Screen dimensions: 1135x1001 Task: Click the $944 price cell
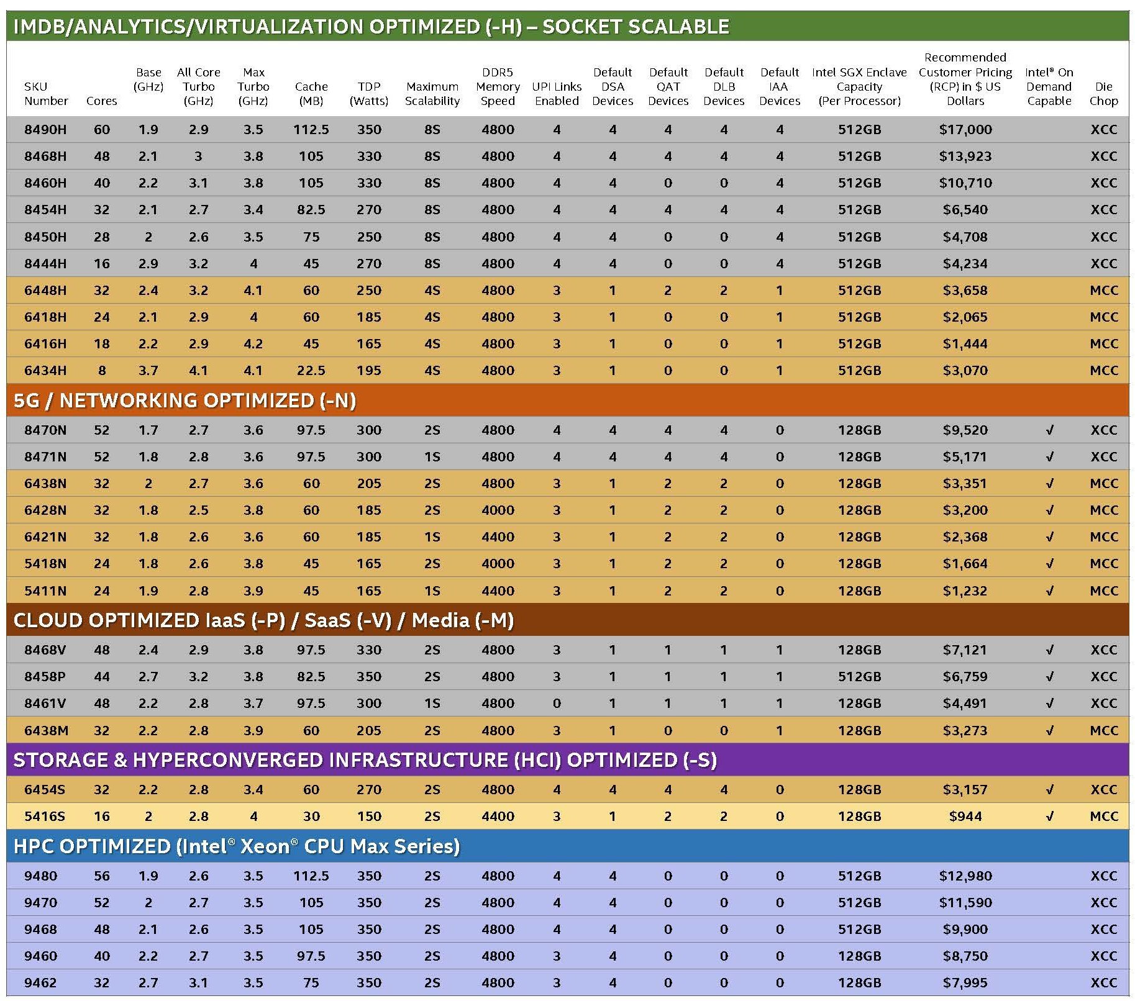965,816
